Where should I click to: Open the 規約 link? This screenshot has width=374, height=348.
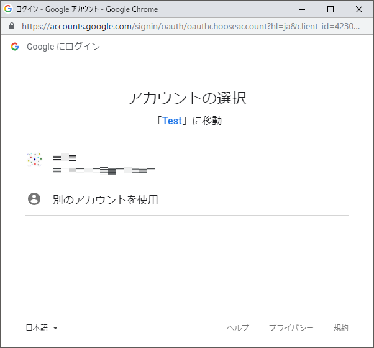point(340,327)
